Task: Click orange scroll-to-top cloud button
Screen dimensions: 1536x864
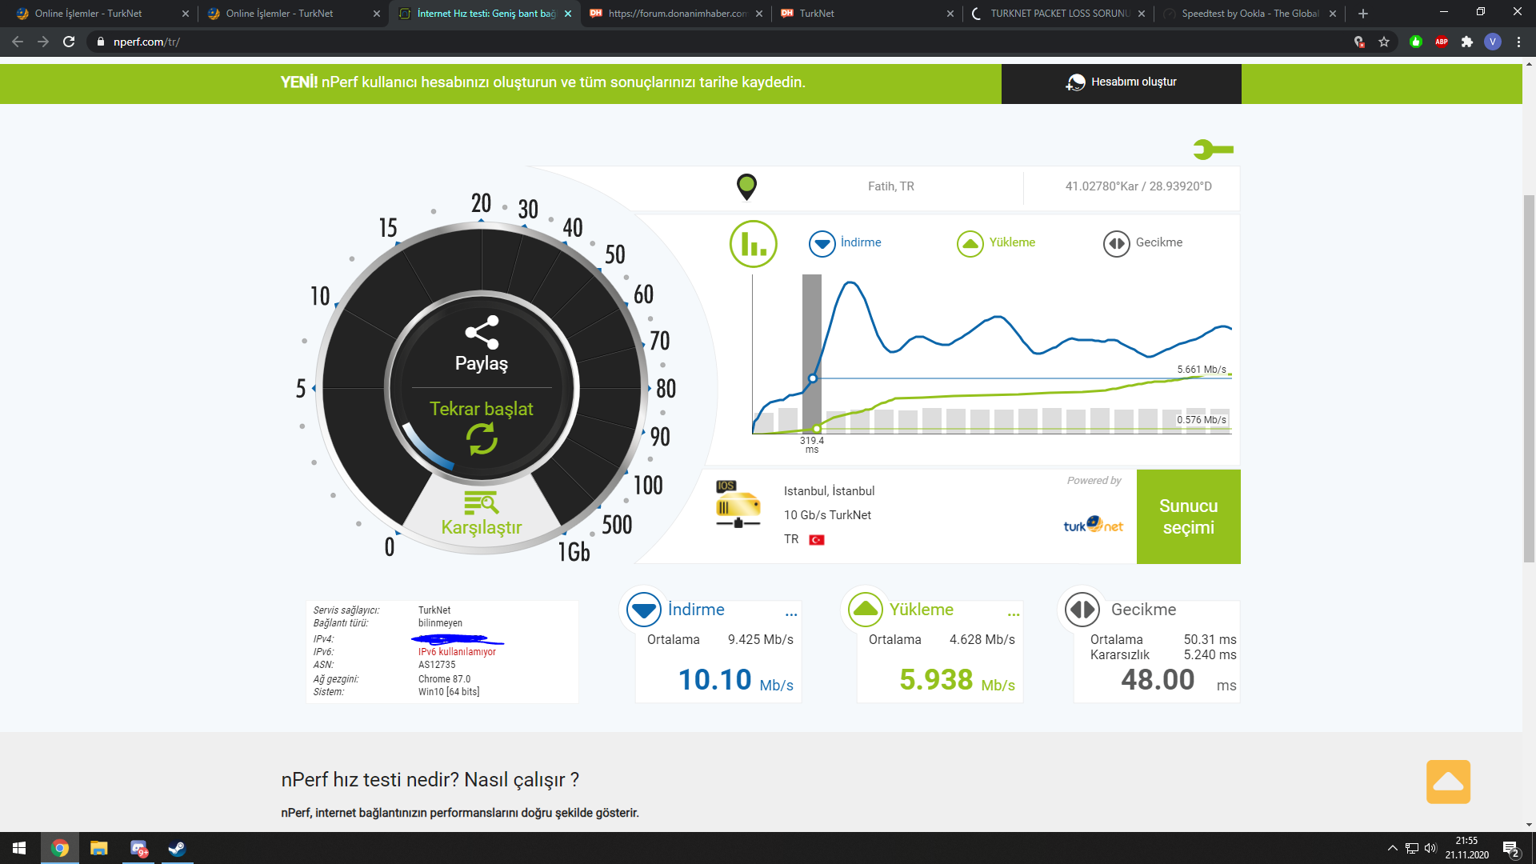Action: [1448, 782]
